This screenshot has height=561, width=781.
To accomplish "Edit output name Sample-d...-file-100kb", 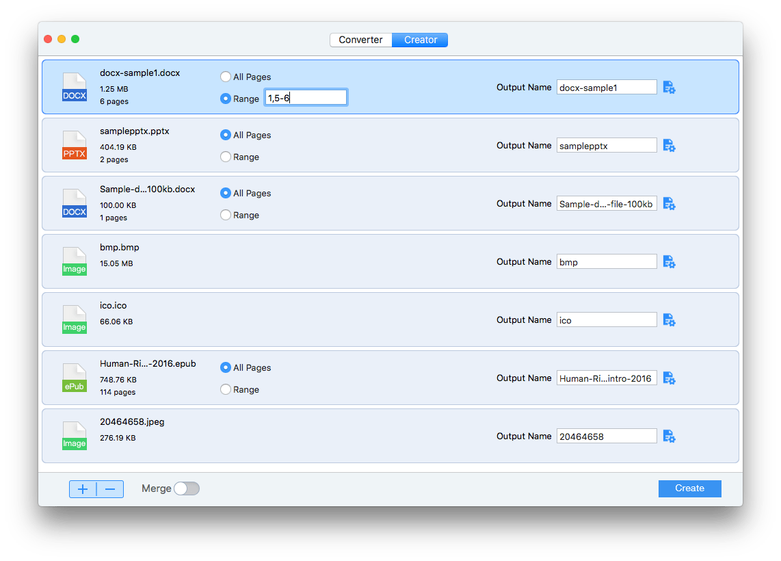I will point(607,204).
